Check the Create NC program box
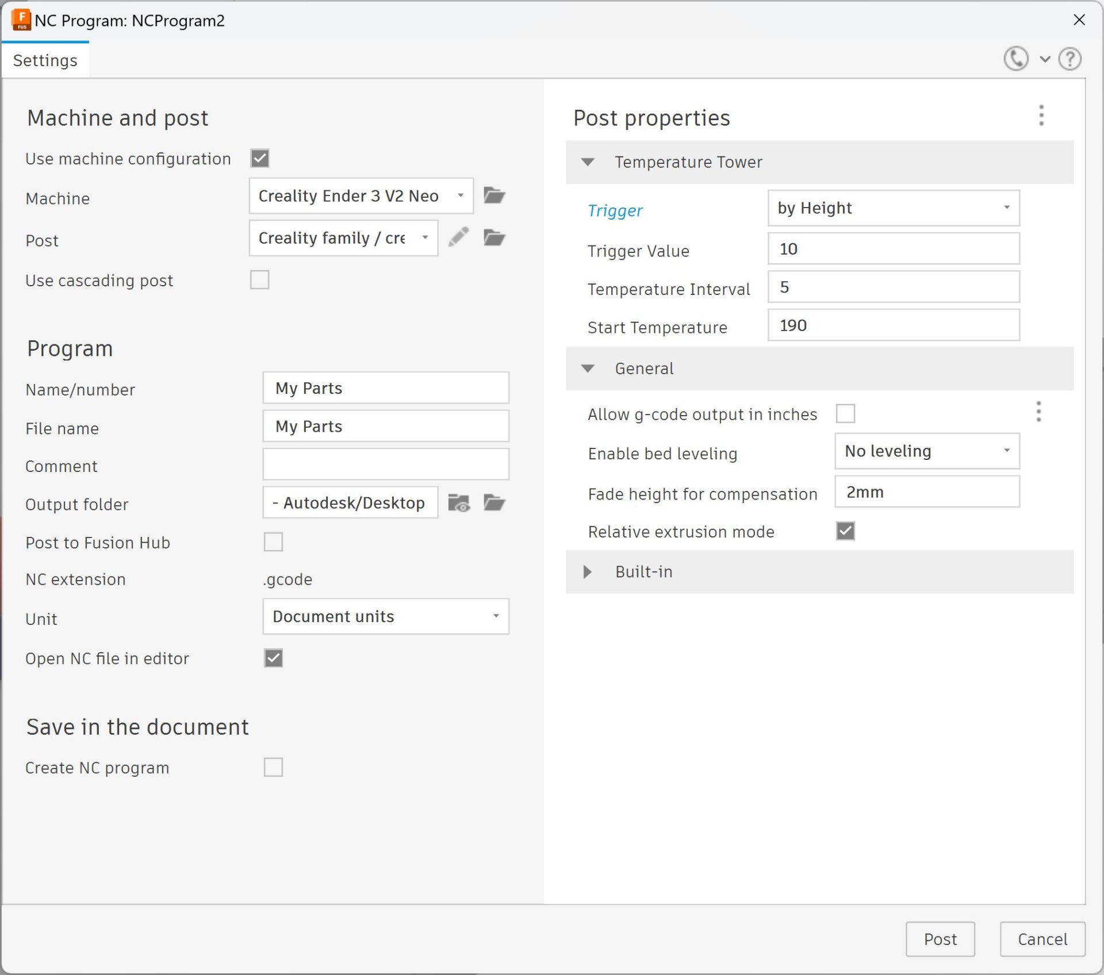The height and width of the screenshot is (975, 1104). point(273,767)
